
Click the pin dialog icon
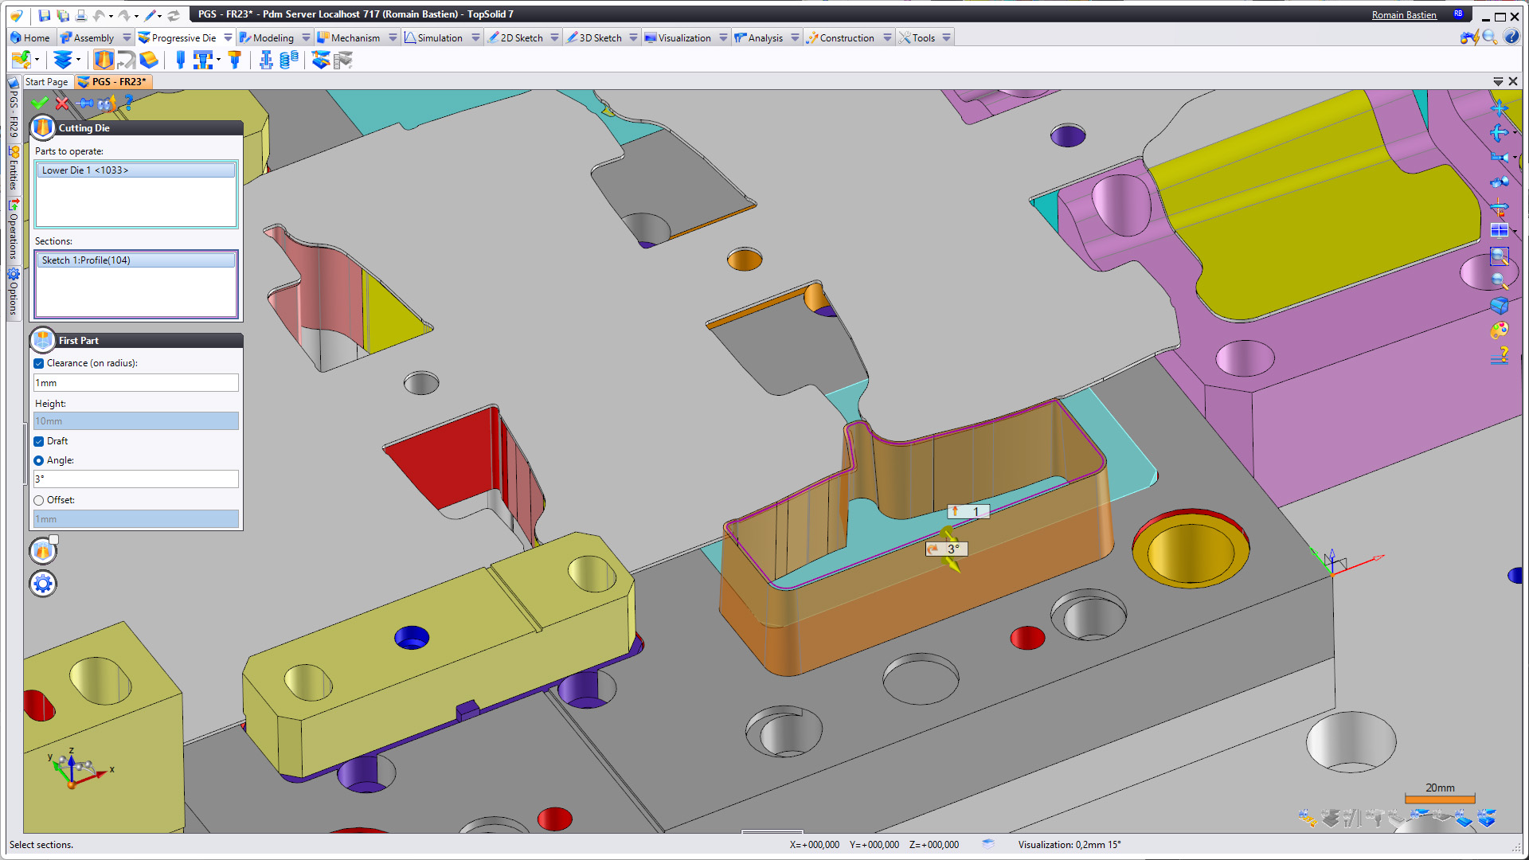85,103
